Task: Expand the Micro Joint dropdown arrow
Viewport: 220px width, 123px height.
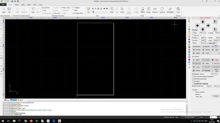Action: (71, 8)
